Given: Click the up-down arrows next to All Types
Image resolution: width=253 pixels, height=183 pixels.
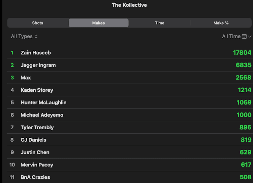Looking at the screenshot, I should [x=36, y=36].
